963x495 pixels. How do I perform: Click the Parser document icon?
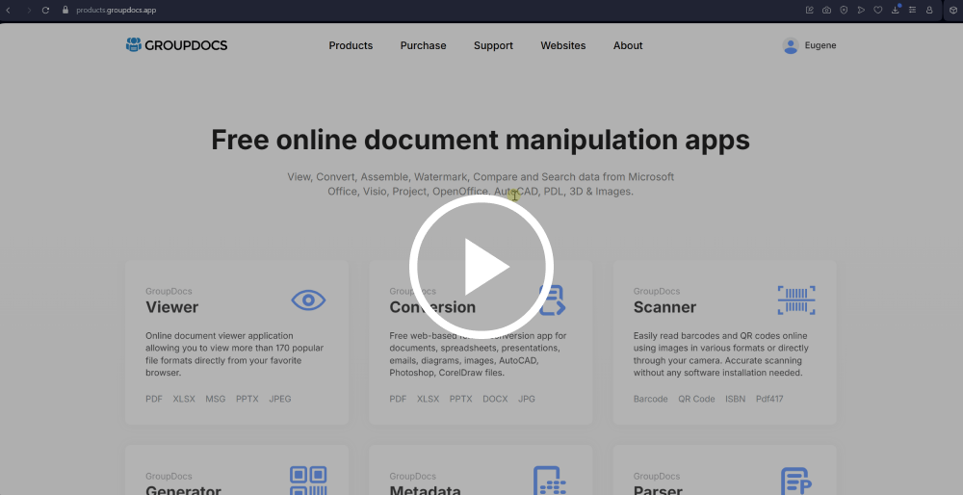[x=796, y=481]
